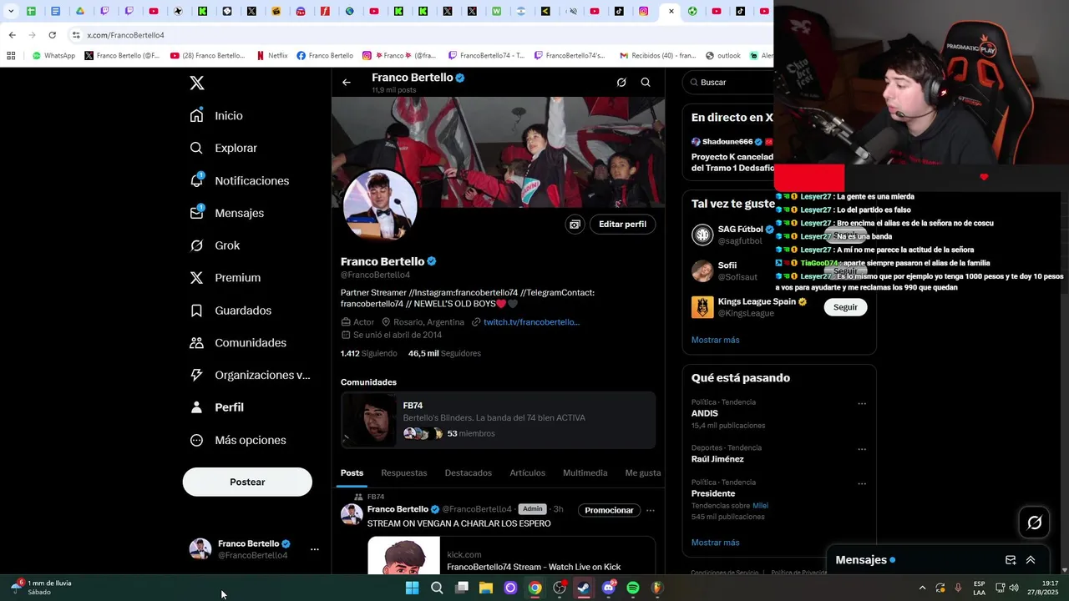Open the 46,5 mil Seguidores list
1069x601 pixels.
(444, 354)
